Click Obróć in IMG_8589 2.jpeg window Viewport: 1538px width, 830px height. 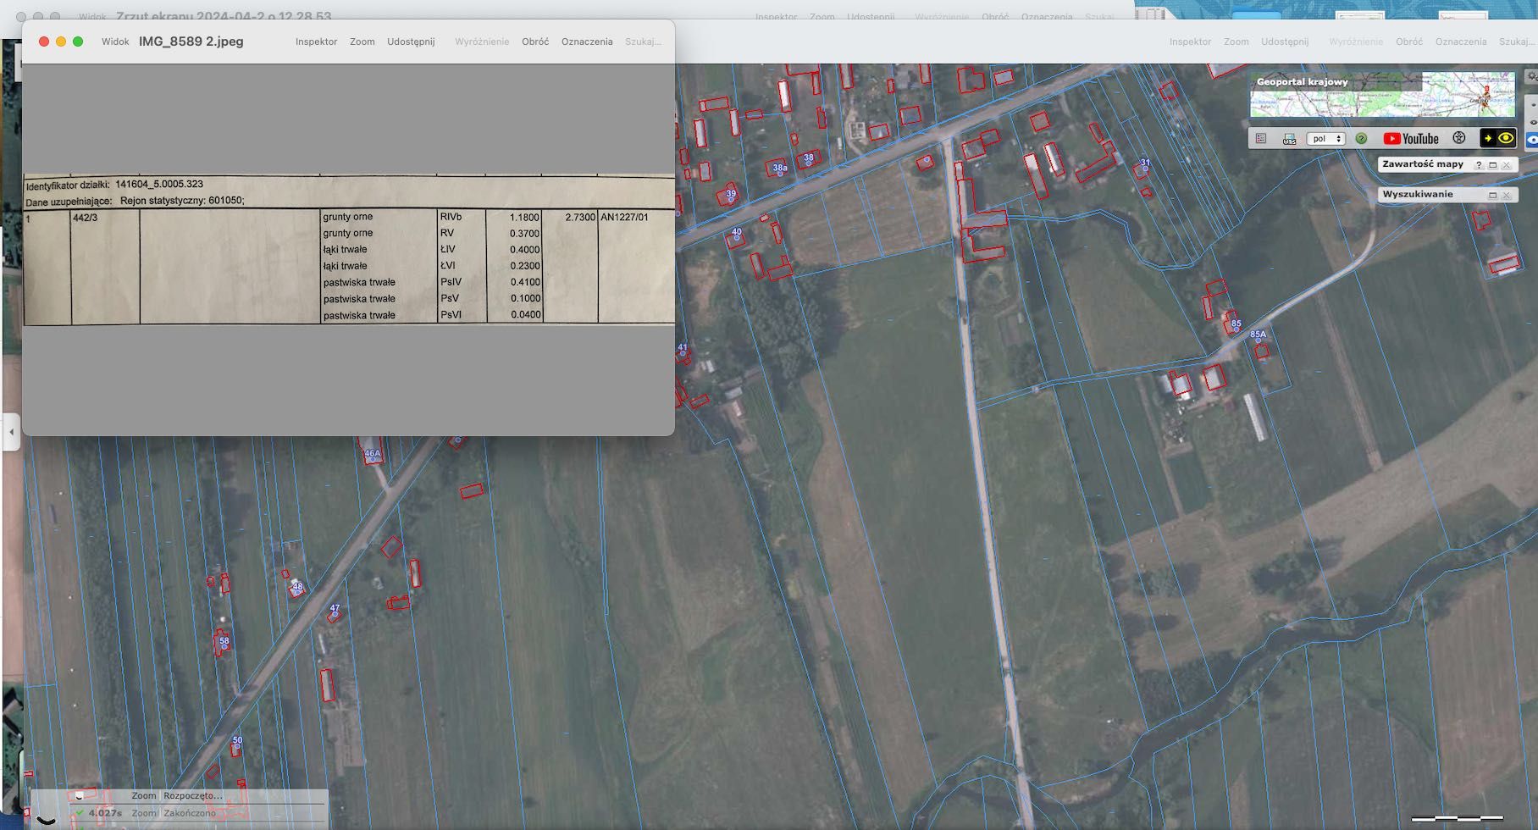(535, 41)
